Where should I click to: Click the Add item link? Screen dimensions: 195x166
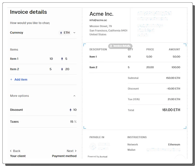(x=21, y=80)
